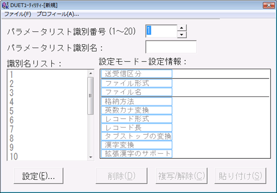This screenshot has width=277, height=193.
Task: Click the DUET application icon in title bar
Action: 6,5
